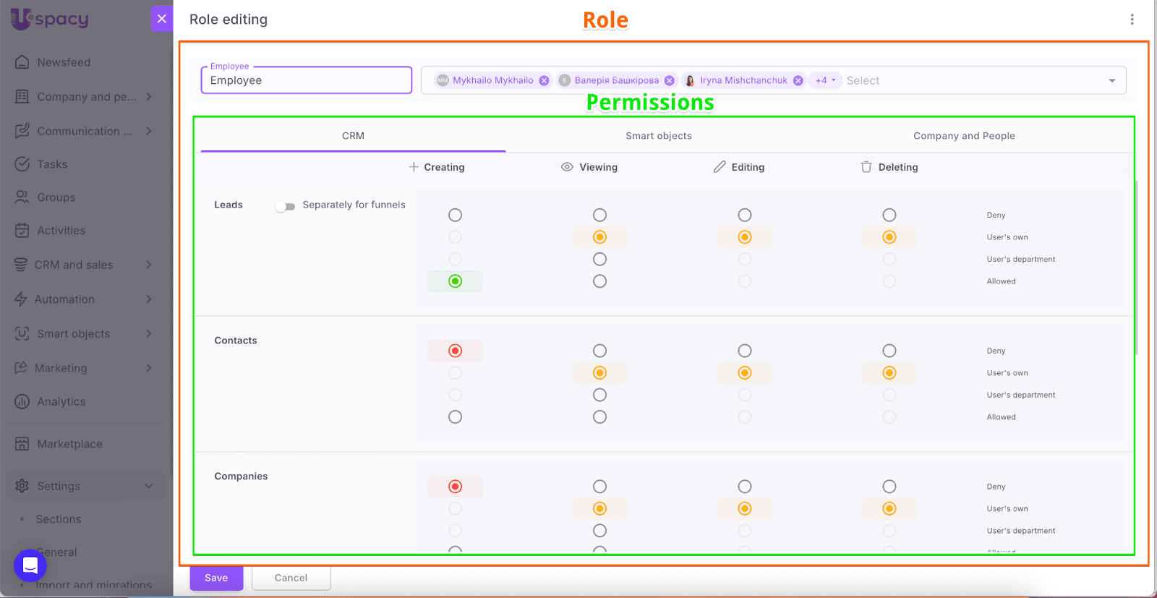Open Tasks via its checkmark icon
The width and height of the screenshot is (1157, 598).
pos(22,164)
